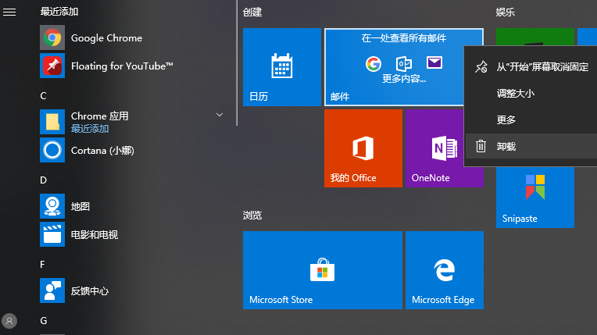Expand the Chrome 应用 folder chevron
The height and width of the screenshot is (335, 597).
pos(220,115)
